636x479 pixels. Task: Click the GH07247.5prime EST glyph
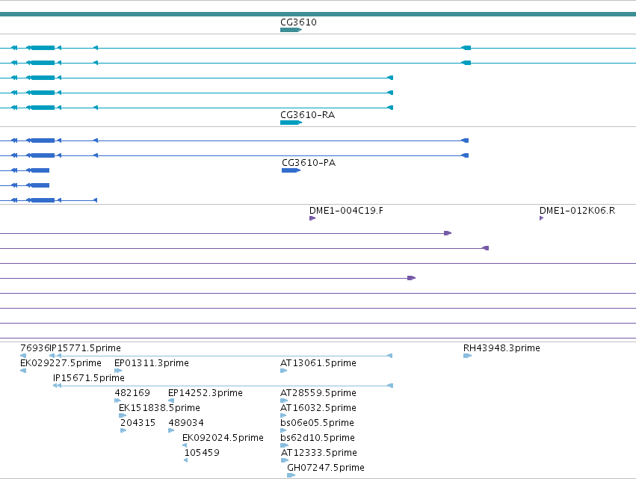point(291,475)
